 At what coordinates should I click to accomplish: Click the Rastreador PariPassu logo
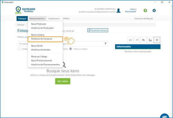(25, 10)
